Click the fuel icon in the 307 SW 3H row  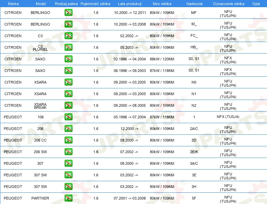(x=68, y=186)
